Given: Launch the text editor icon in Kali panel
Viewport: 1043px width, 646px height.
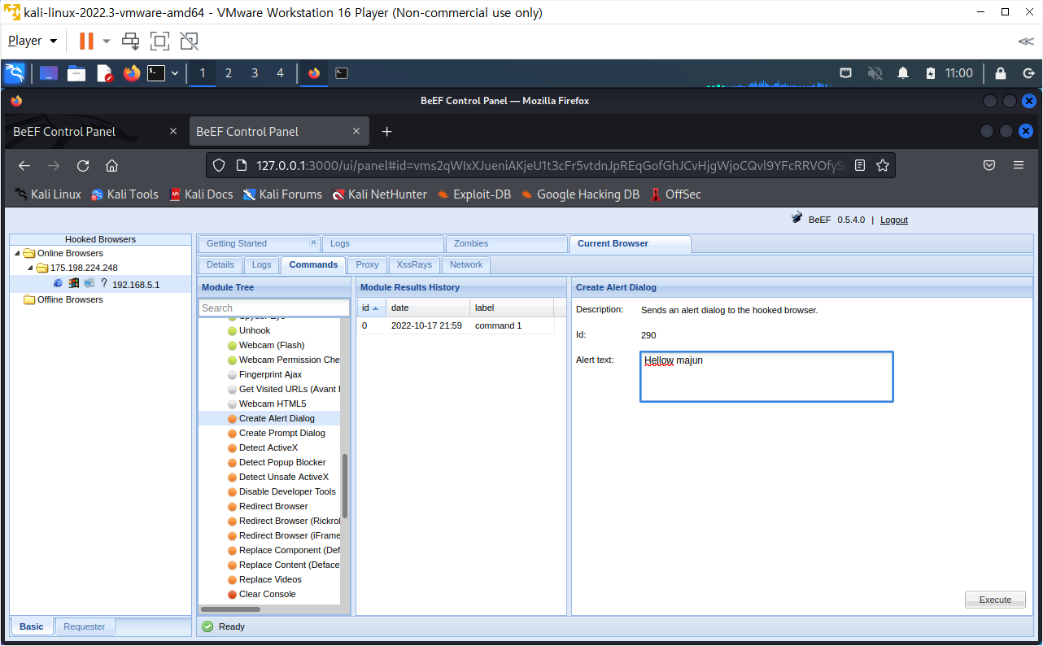Looking at the screenshot, I should coord(105,73).
